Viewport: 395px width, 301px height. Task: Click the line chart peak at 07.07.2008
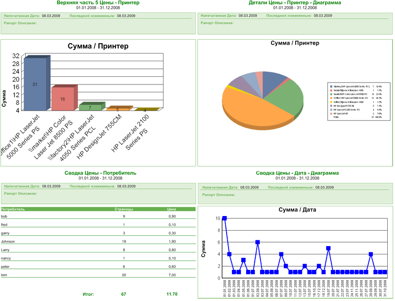(281, 254)
